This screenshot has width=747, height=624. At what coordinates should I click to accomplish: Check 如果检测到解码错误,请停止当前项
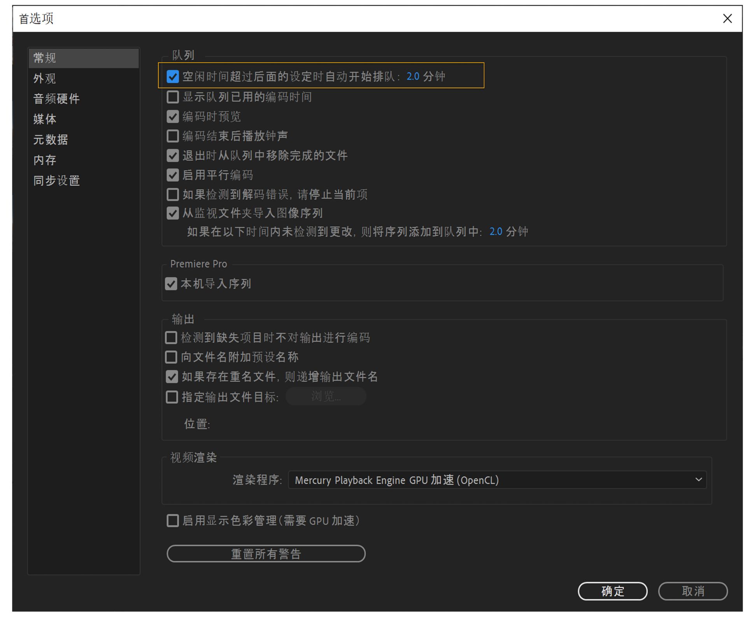coord(173,194)
